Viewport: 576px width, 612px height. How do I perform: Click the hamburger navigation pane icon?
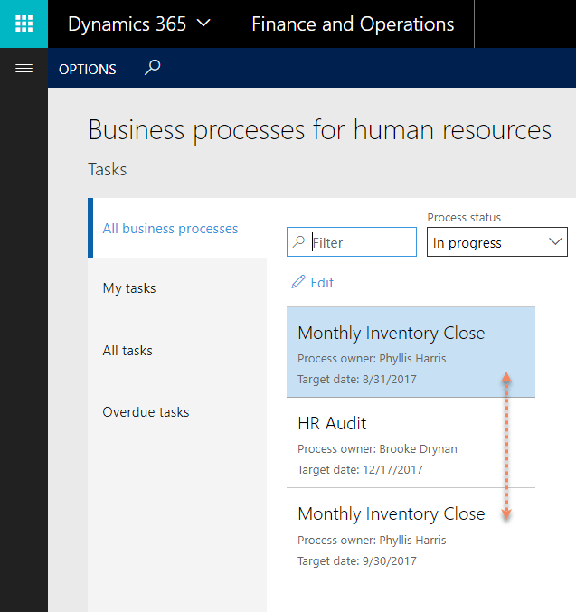[x=24, y=69]
